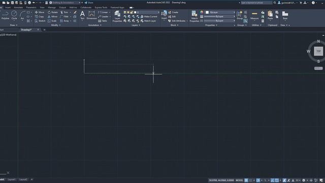The image size is (325, 183).
Task: Toggle annotation visibility in status bar
Action: pyautogui.click(x=284, y=180)
